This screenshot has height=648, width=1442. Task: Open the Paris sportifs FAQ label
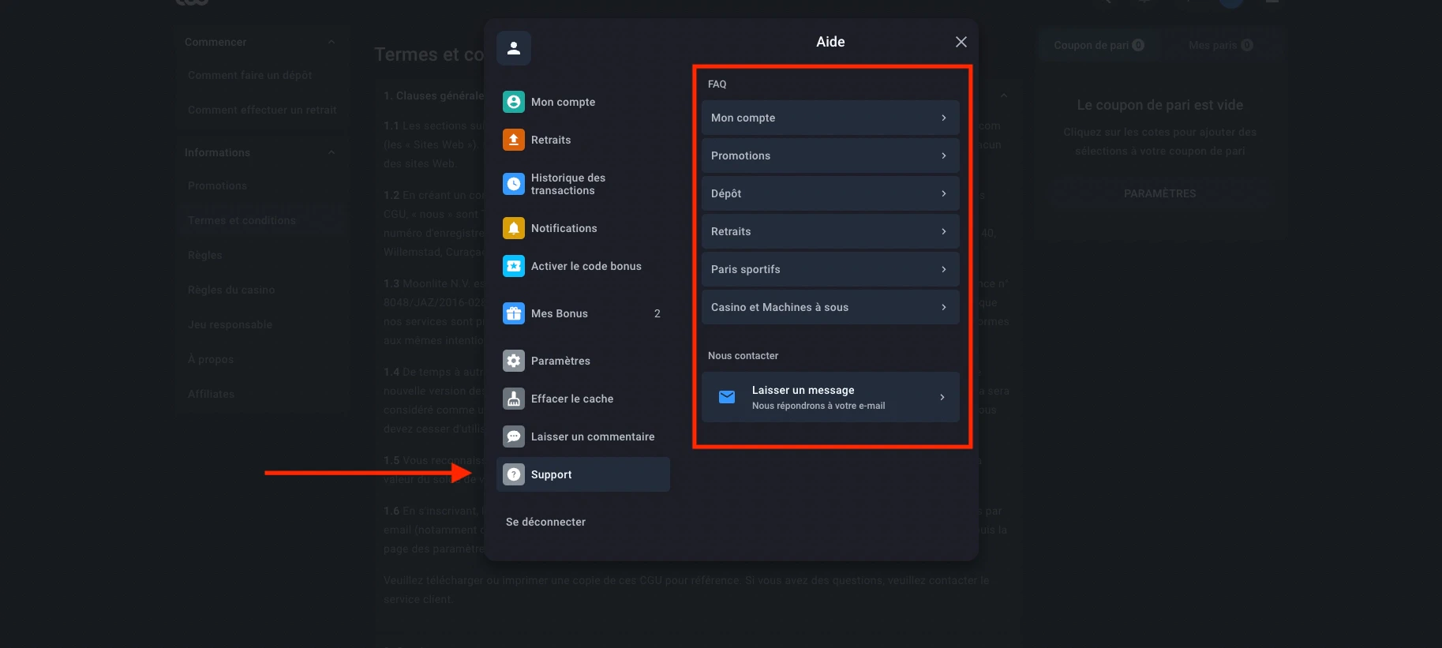(x=745, y=269)
